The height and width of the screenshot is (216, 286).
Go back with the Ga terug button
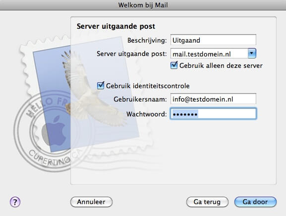pos(207,202)
